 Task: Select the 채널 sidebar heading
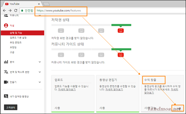[x=12, y=25]
